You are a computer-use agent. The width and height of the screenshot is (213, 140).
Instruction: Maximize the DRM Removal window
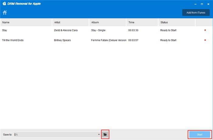pos(202,4)
